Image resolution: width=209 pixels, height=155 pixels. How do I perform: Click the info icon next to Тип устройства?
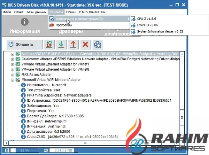tap(23, 90)
